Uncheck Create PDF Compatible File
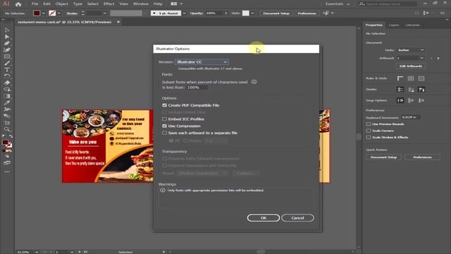 pos(164,105)
